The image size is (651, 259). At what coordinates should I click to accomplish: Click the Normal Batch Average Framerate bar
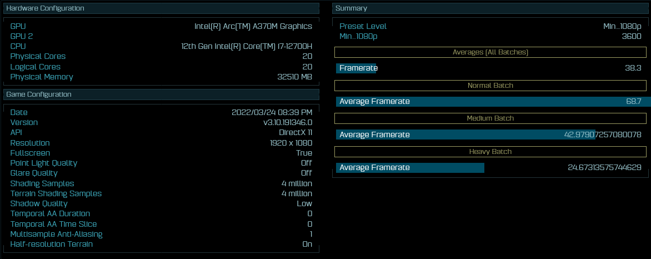(490, 102)
